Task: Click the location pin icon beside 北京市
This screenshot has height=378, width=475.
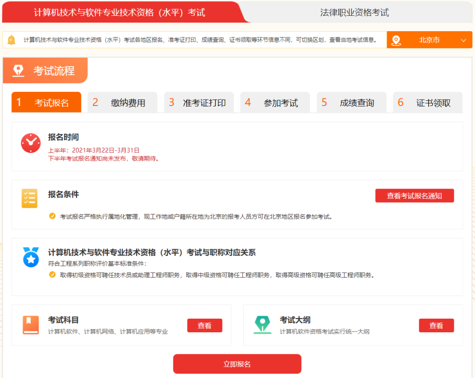Action: 396,40
